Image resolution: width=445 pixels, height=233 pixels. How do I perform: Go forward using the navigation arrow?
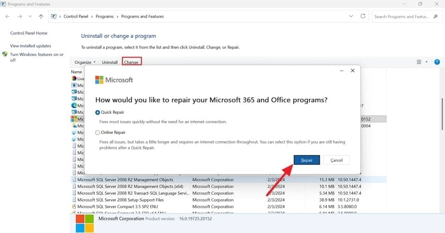pyautogui.click(x=19, y=16)
